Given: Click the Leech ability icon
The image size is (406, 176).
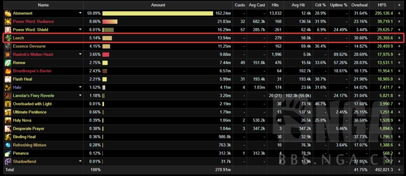Looking at the screenshot, I should 8,38.
